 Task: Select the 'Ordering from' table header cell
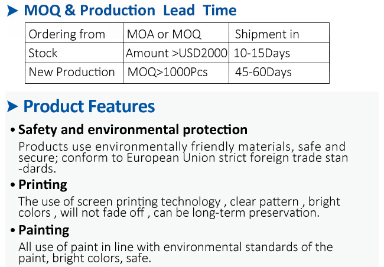tap(74, 33)
